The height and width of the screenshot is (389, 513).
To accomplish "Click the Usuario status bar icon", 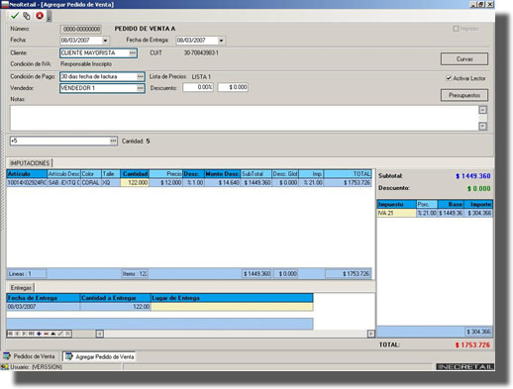I will coord(5,367).
